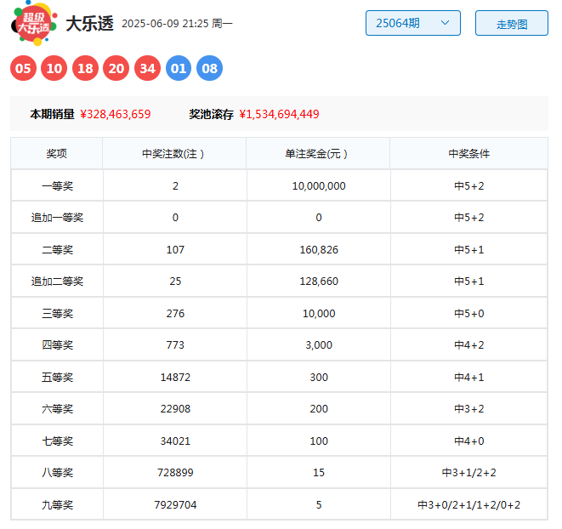Viewport: 562px width, 529px height.
Task: Select the blue ball numbered 01
Action: pyautogui.click(x=179, y=68)
